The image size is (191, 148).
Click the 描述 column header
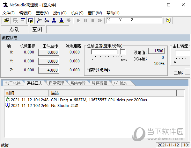pyautogui.click(x=113, y=93)
